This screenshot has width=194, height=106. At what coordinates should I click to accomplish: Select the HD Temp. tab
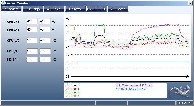point(75,9)
